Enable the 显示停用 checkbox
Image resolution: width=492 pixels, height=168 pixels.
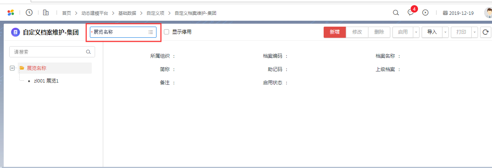pyautogui.click(x=166, y=32)
